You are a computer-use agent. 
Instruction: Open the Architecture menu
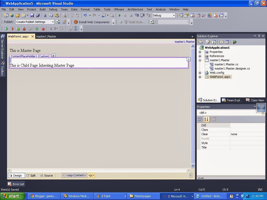[135, 9]
